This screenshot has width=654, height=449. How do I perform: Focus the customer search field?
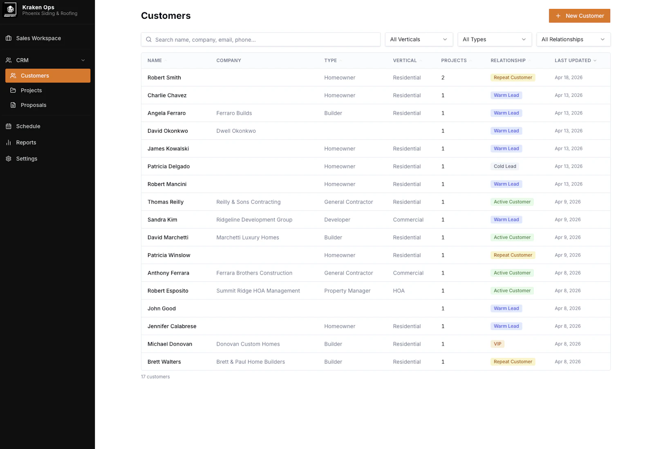(x=261, y=40)
